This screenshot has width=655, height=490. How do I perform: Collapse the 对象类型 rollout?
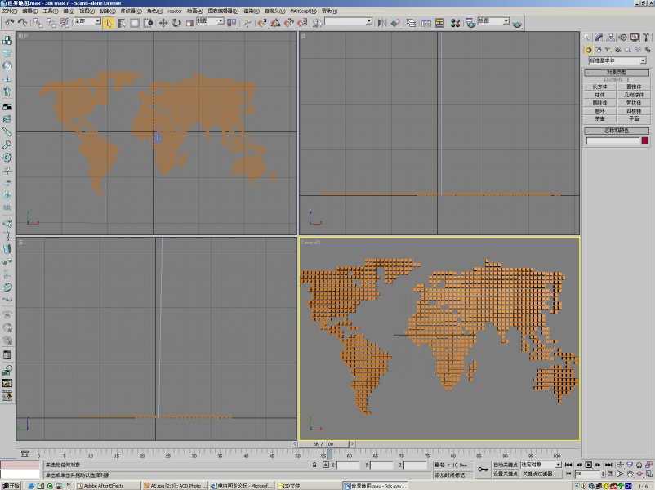click(x=587, y=73)
